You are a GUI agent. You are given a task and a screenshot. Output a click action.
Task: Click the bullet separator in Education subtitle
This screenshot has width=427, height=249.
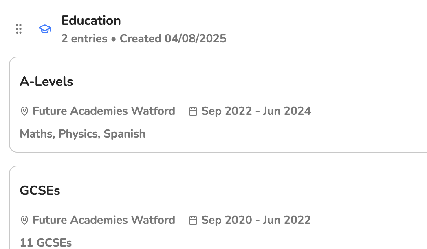pyautogui.click(x=114, y=39)
